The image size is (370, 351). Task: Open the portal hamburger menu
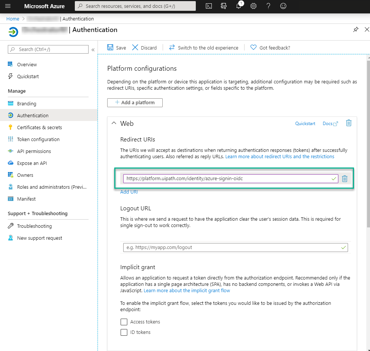pyautogui.click(x=8, y=6)
